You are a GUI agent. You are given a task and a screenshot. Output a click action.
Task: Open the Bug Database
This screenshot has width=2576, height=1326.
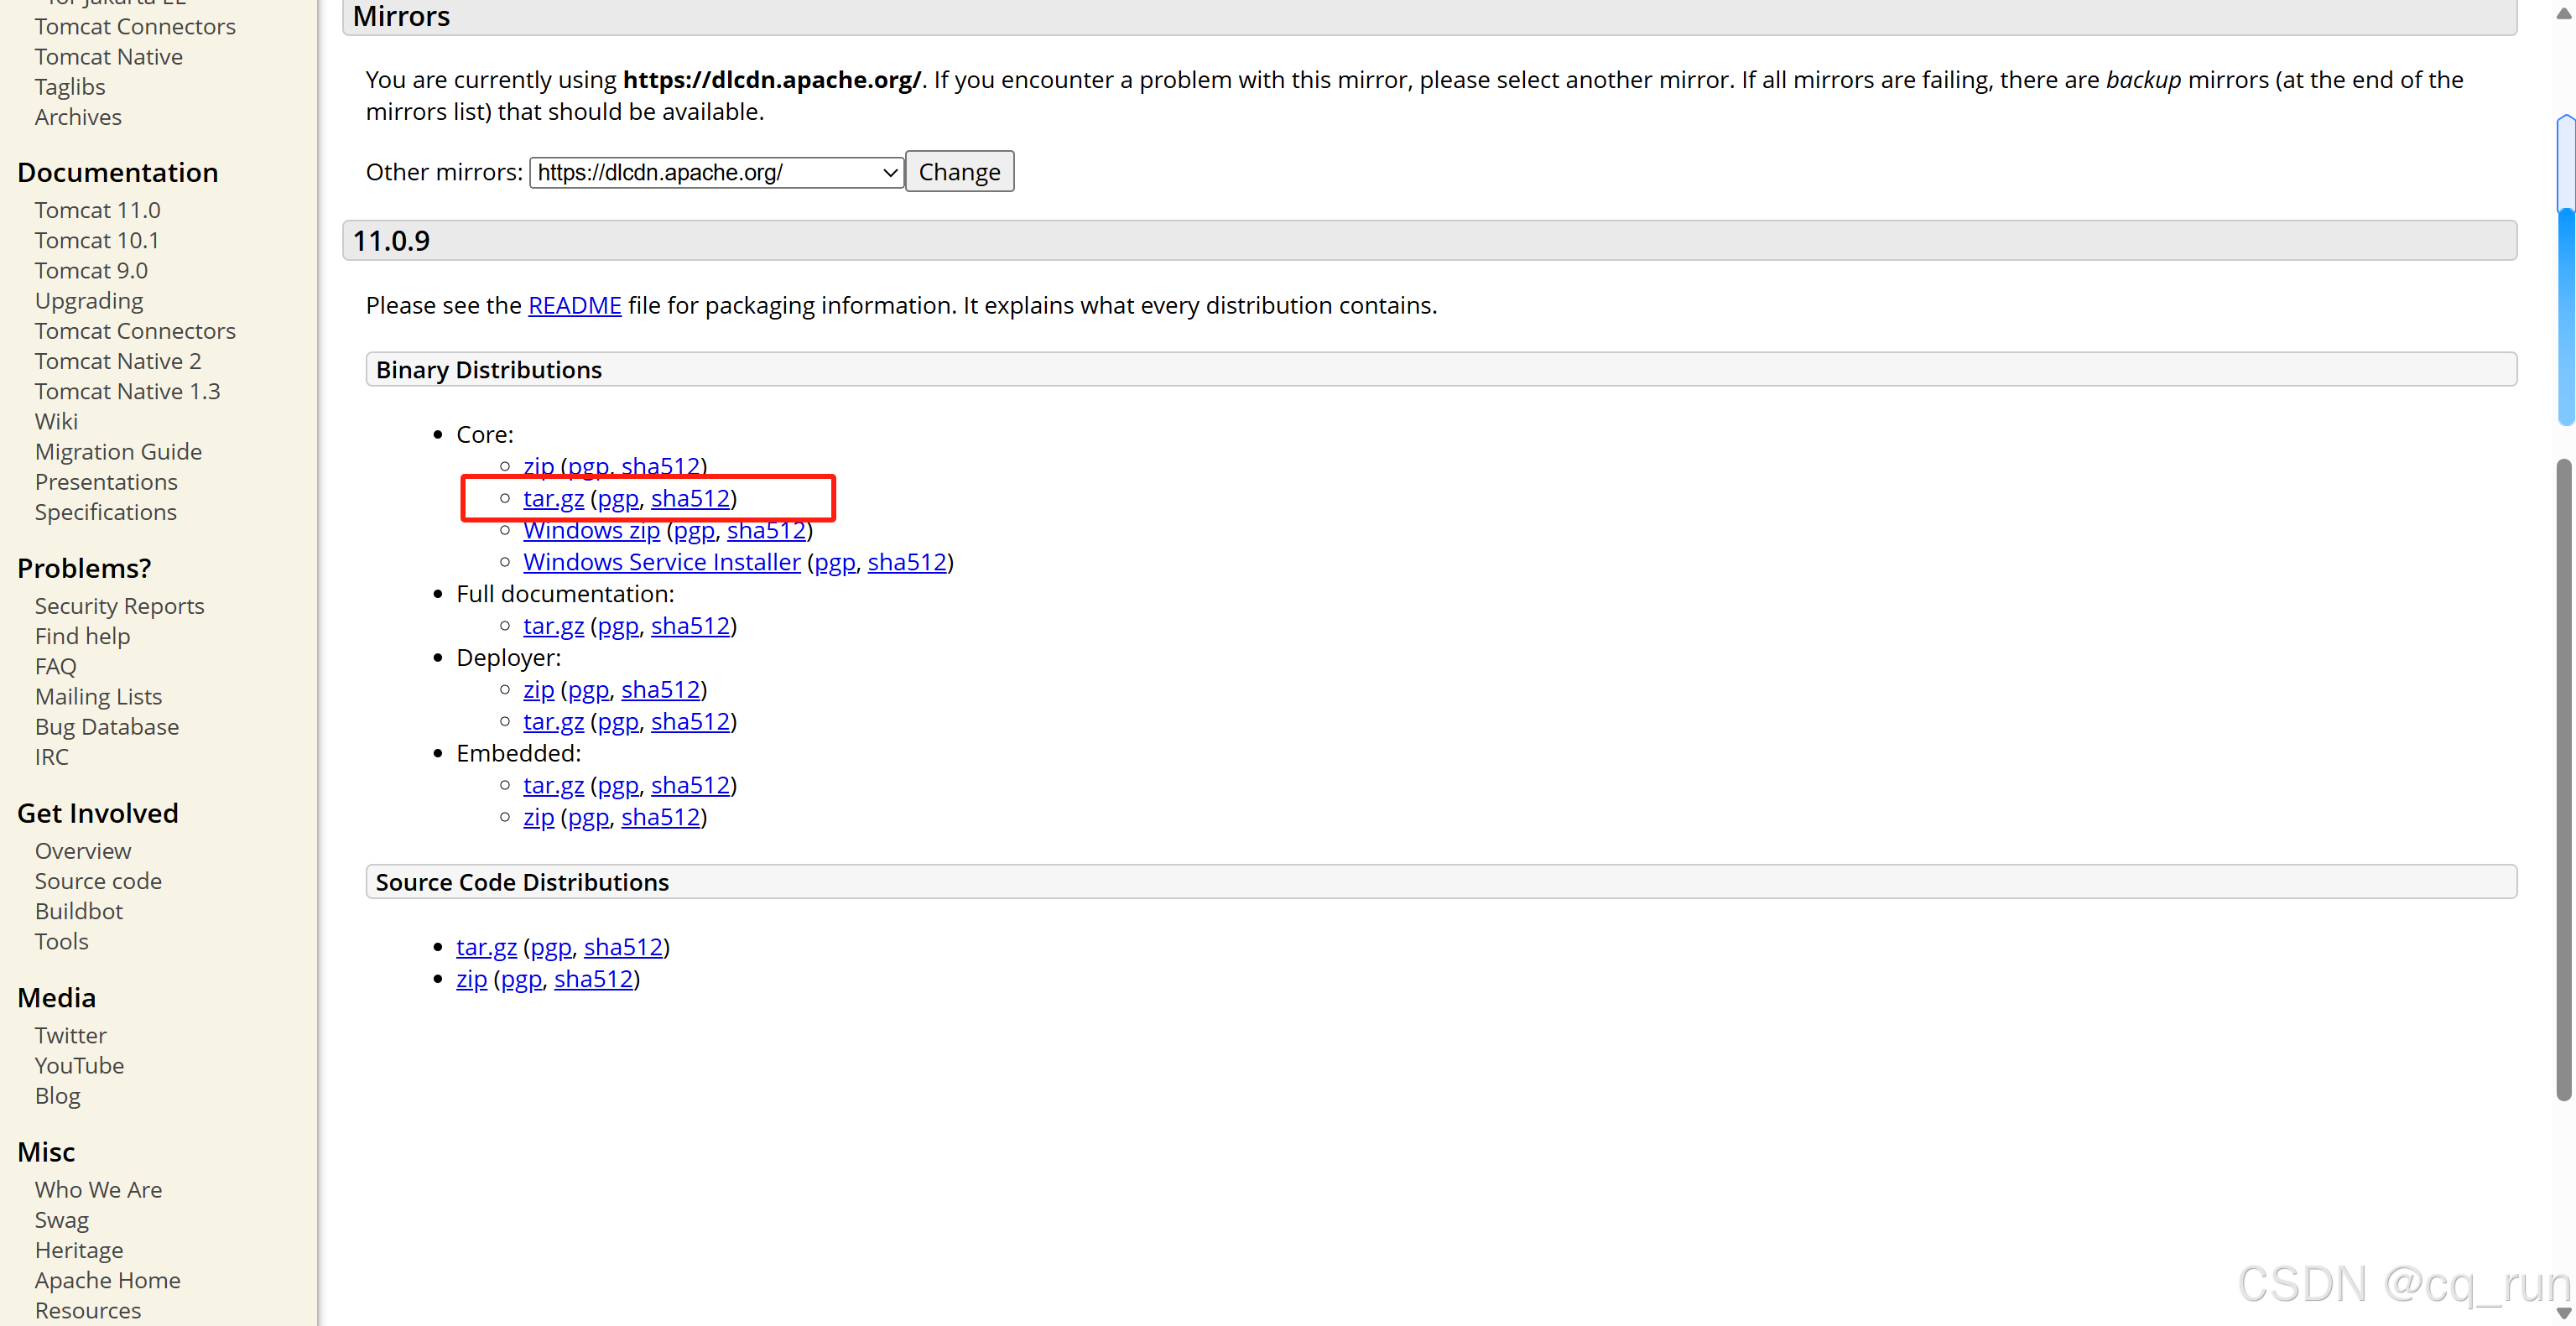pyautogui.click(x=107, y=726)
